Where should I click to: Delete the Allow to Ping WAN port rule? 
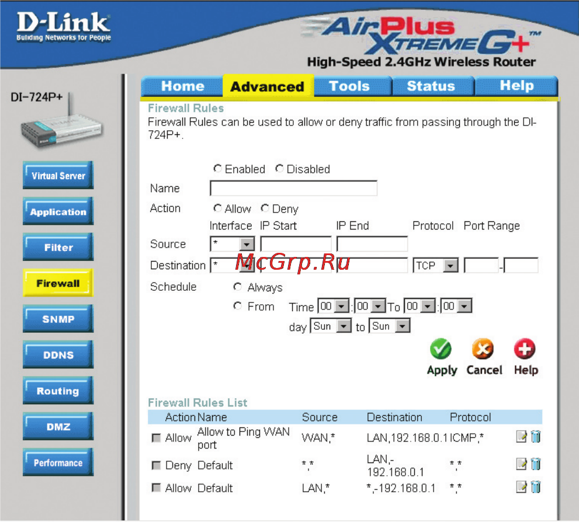(535, 436)
